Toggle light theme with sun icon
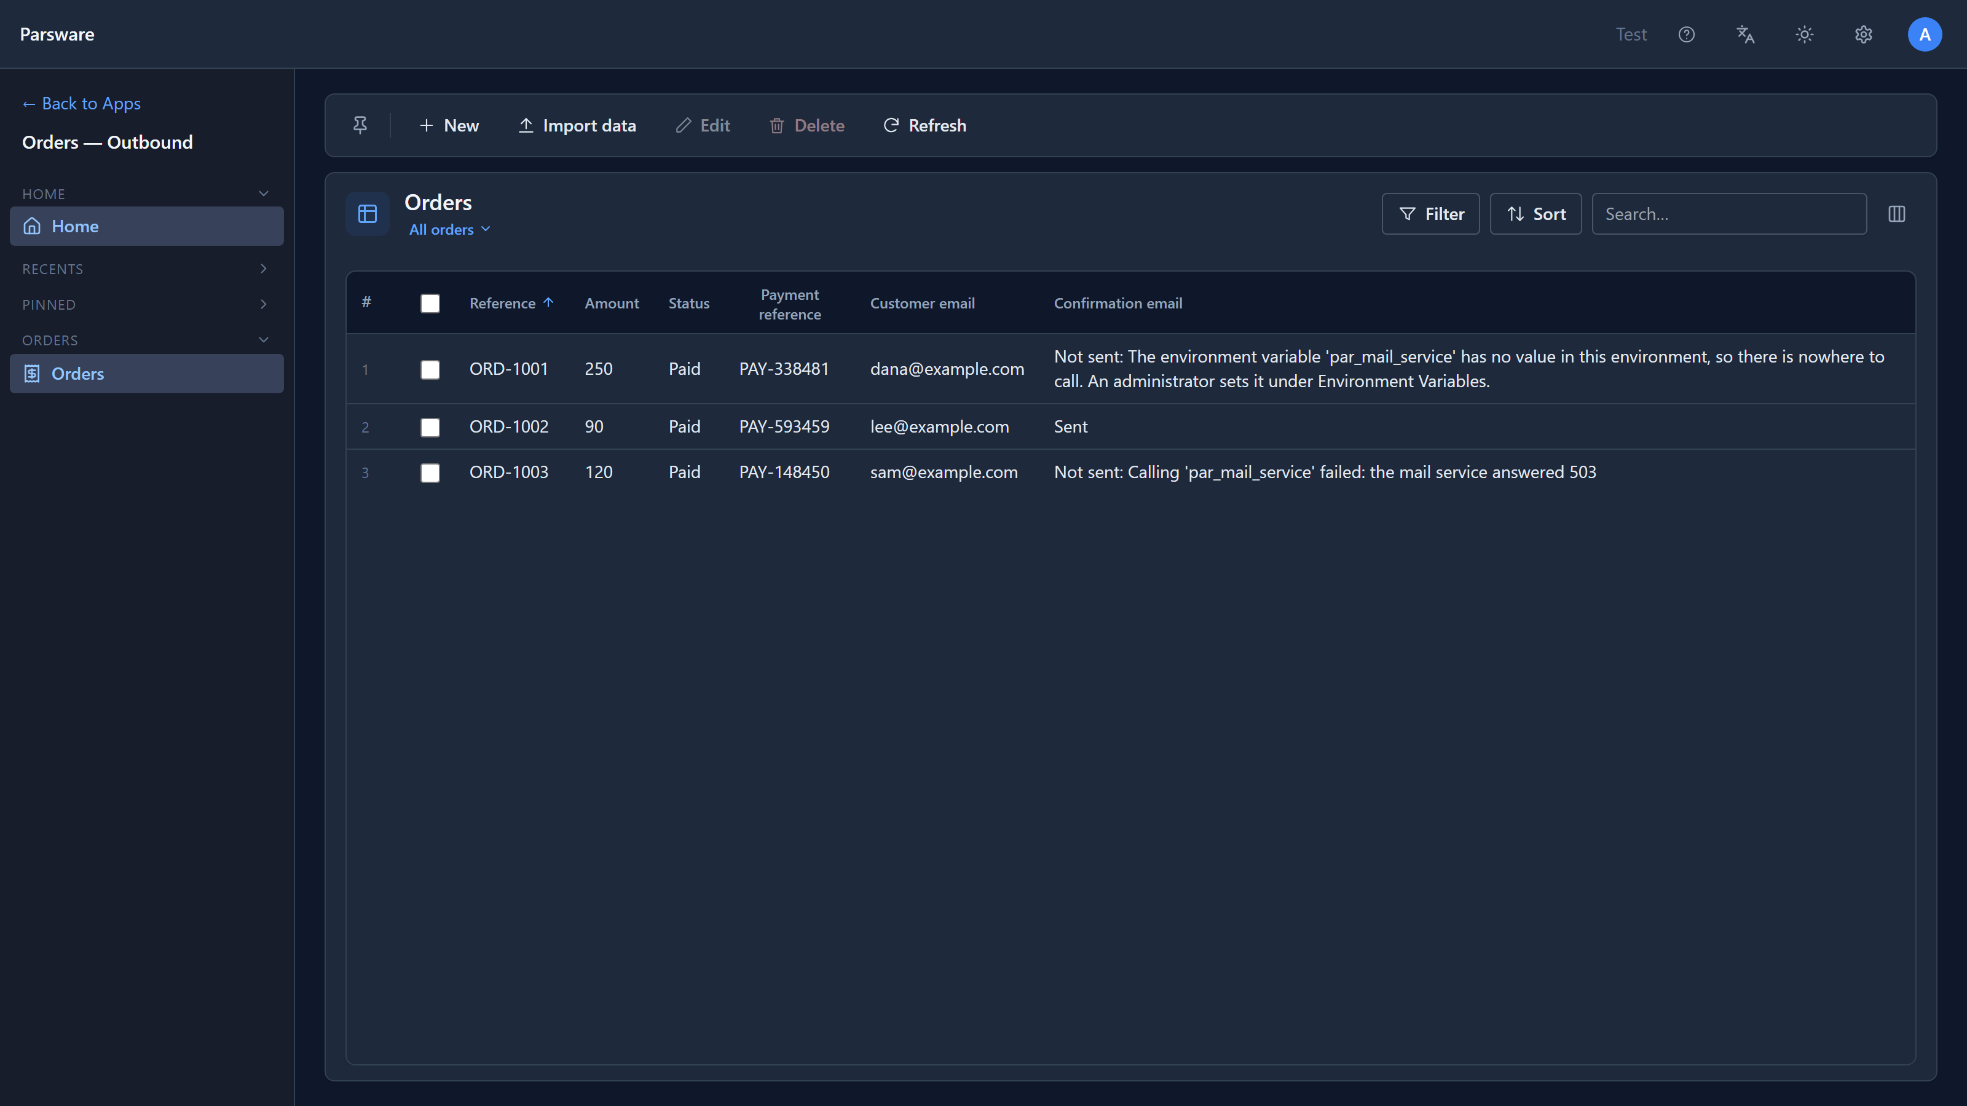Image resolution: width=1967 pixels, height=1106 pixels. tap(1804, 34)
